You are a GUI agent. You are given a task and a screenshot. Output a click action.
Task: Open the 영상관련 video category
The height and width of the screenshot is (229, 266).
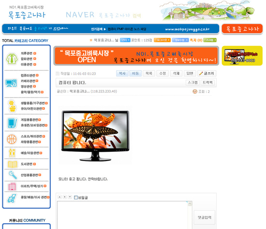pos(27,86)
